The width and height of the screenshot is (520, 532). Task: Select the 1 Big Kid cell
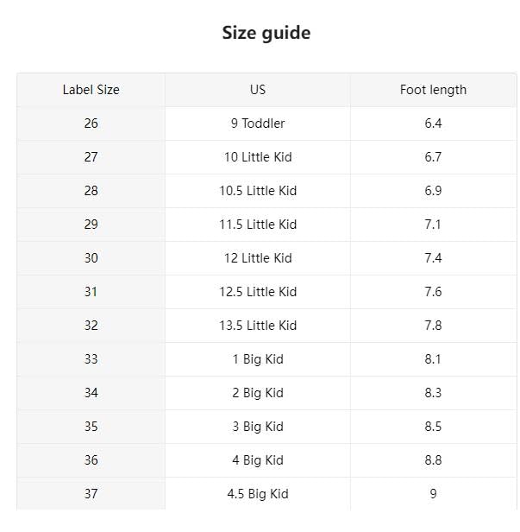(x=257, y=359)
